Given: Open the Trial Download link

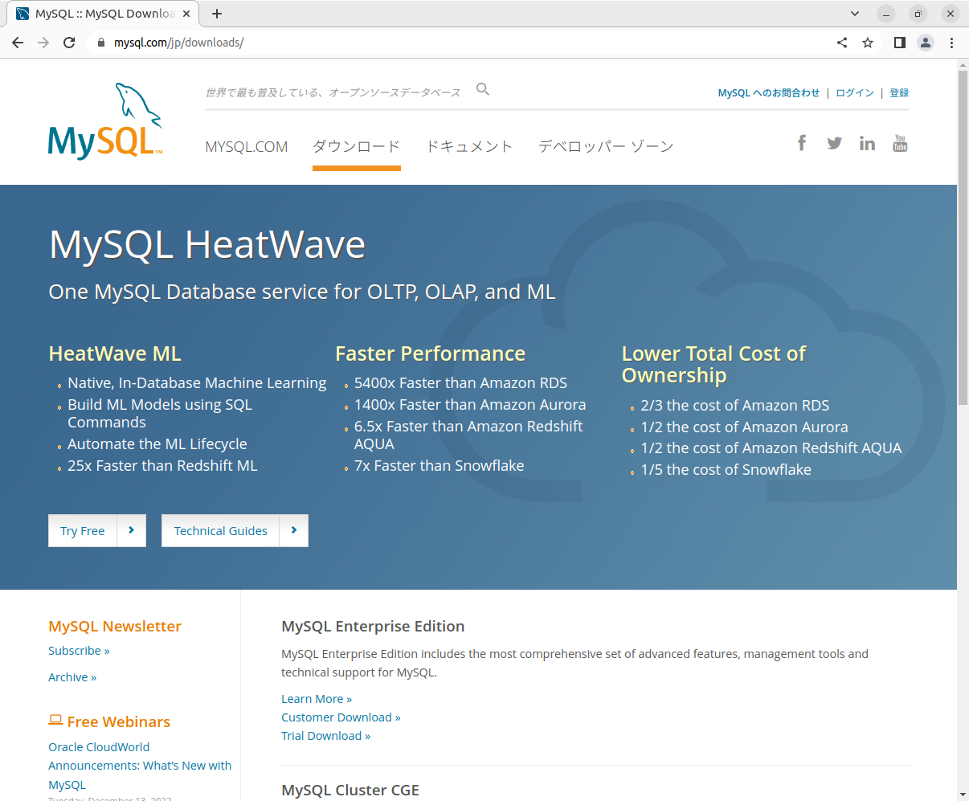Looking at the screenshot, I should coord(325,736).
